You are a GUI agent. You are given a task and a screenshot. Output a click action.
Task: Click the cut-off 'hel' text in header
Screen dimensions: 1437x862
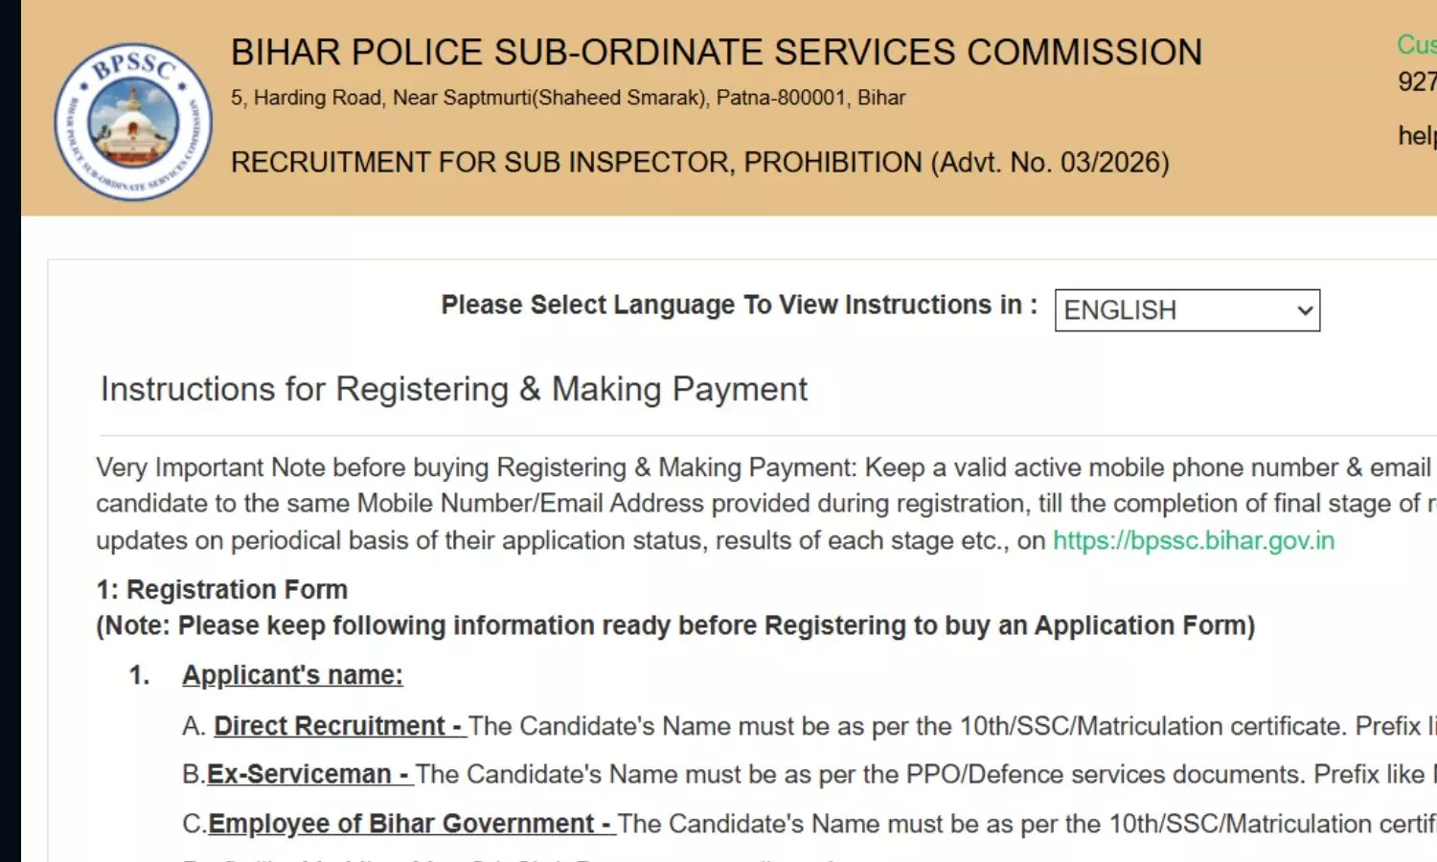tap(1416, 136)
